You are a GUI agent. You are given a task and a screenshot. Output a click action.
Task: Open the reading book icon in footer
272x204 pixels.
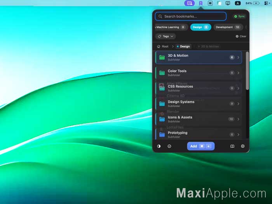pyautogui.click(x=232, y=146)
